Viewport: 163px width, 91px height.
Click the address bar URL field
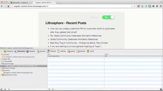tap(71, 6)
